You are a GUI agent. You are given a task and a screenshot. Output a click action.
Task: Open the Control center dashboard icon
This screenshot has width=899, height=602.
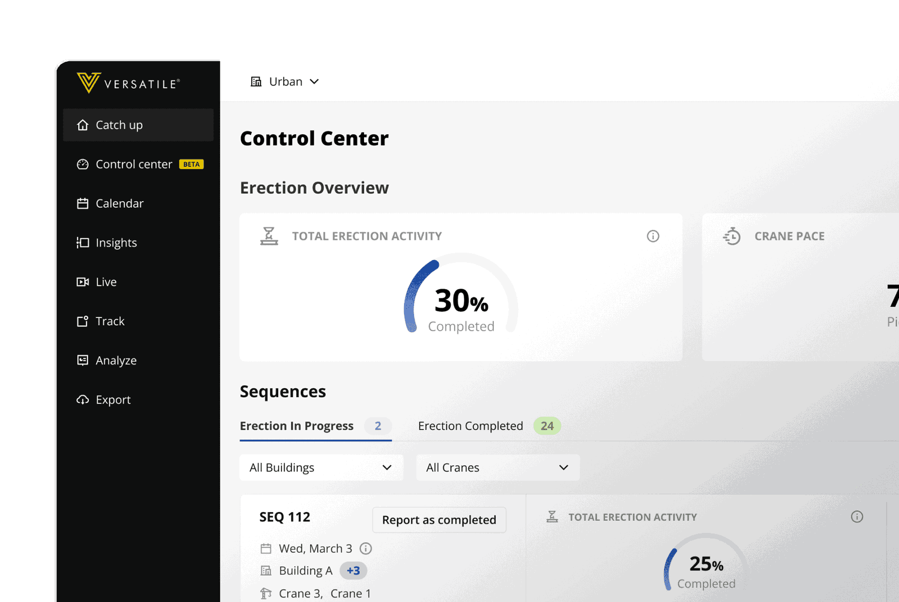click(82, 164)
